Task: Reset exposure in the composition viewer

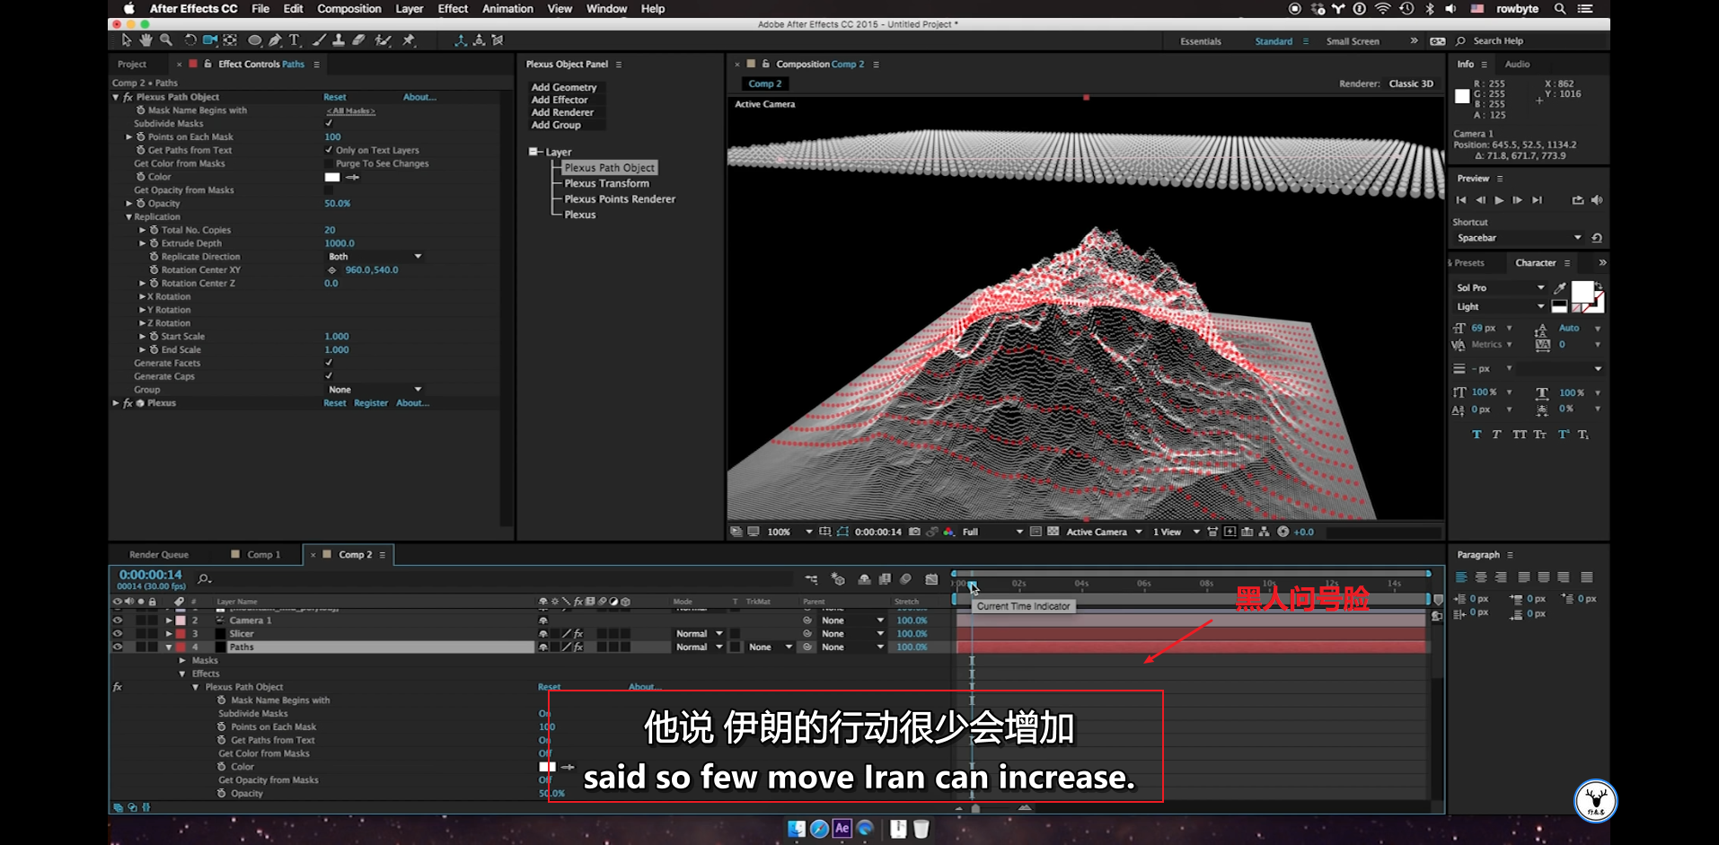Action: click(1283, 532)
